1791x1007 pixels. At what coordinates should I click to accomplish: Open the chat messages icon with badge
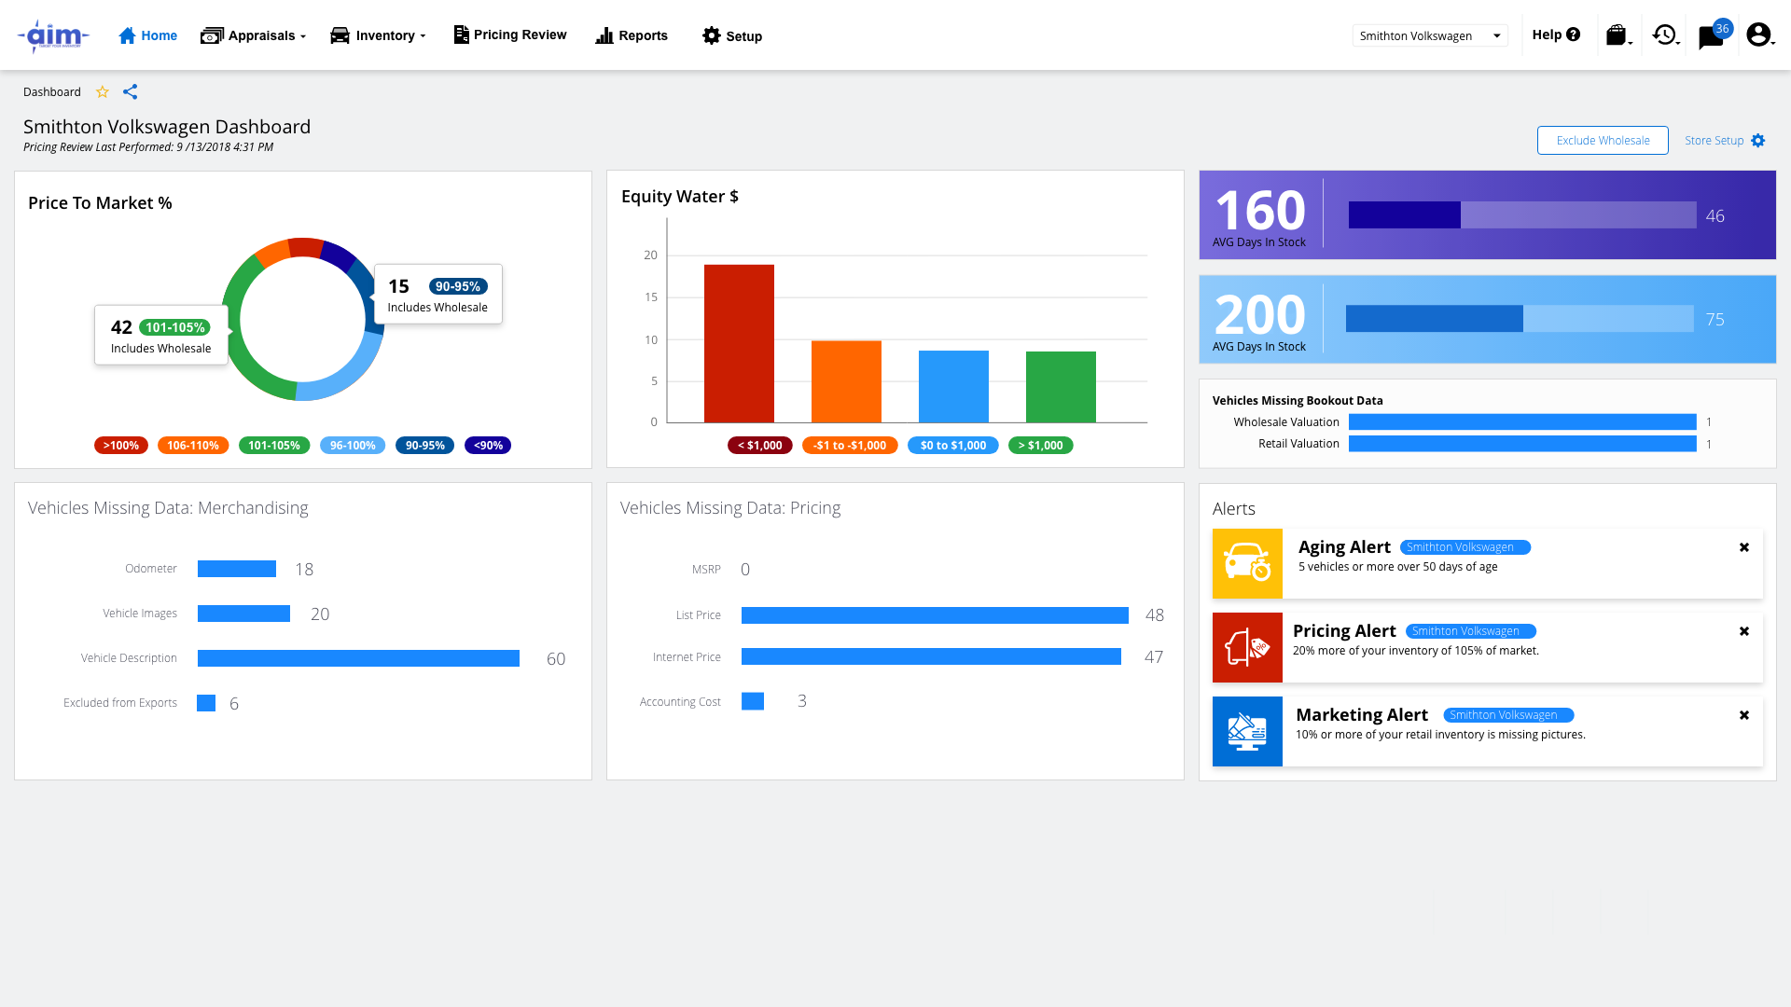coord(1711,36)
